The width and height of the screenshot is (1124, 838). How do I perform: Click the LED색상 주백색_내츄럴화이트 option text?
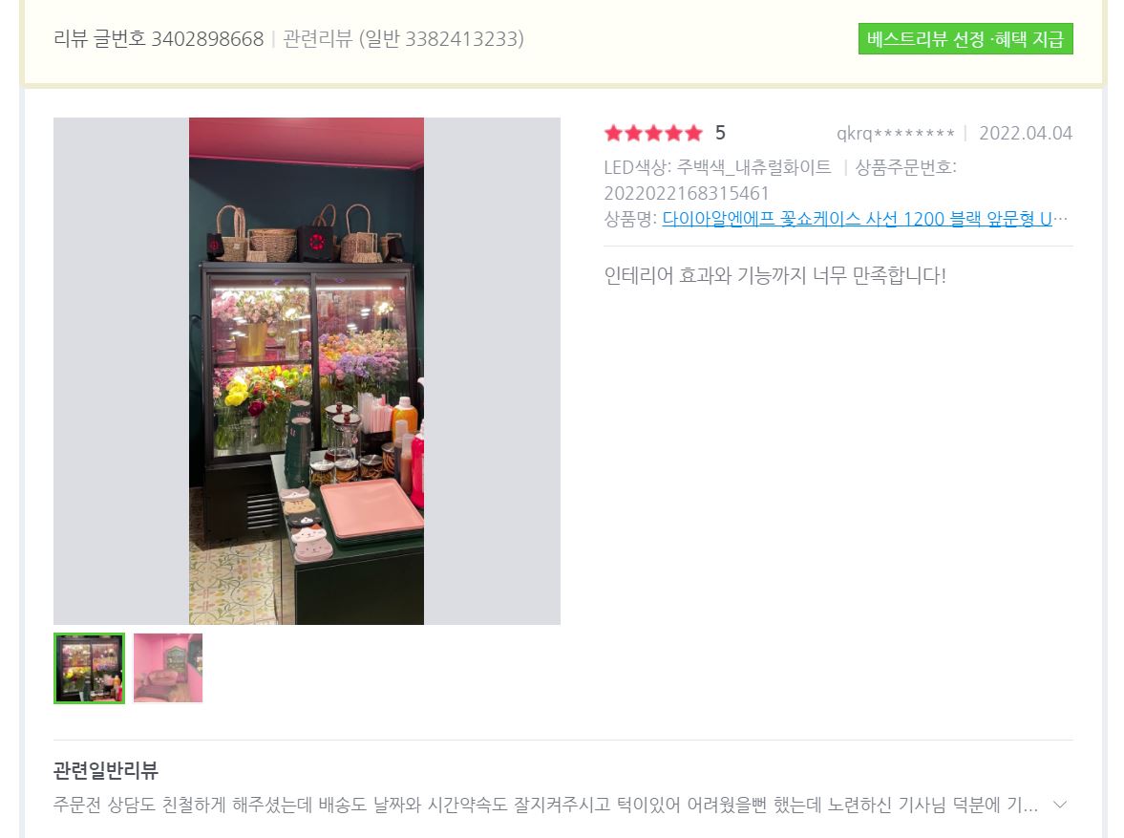[x=717, y=168]
